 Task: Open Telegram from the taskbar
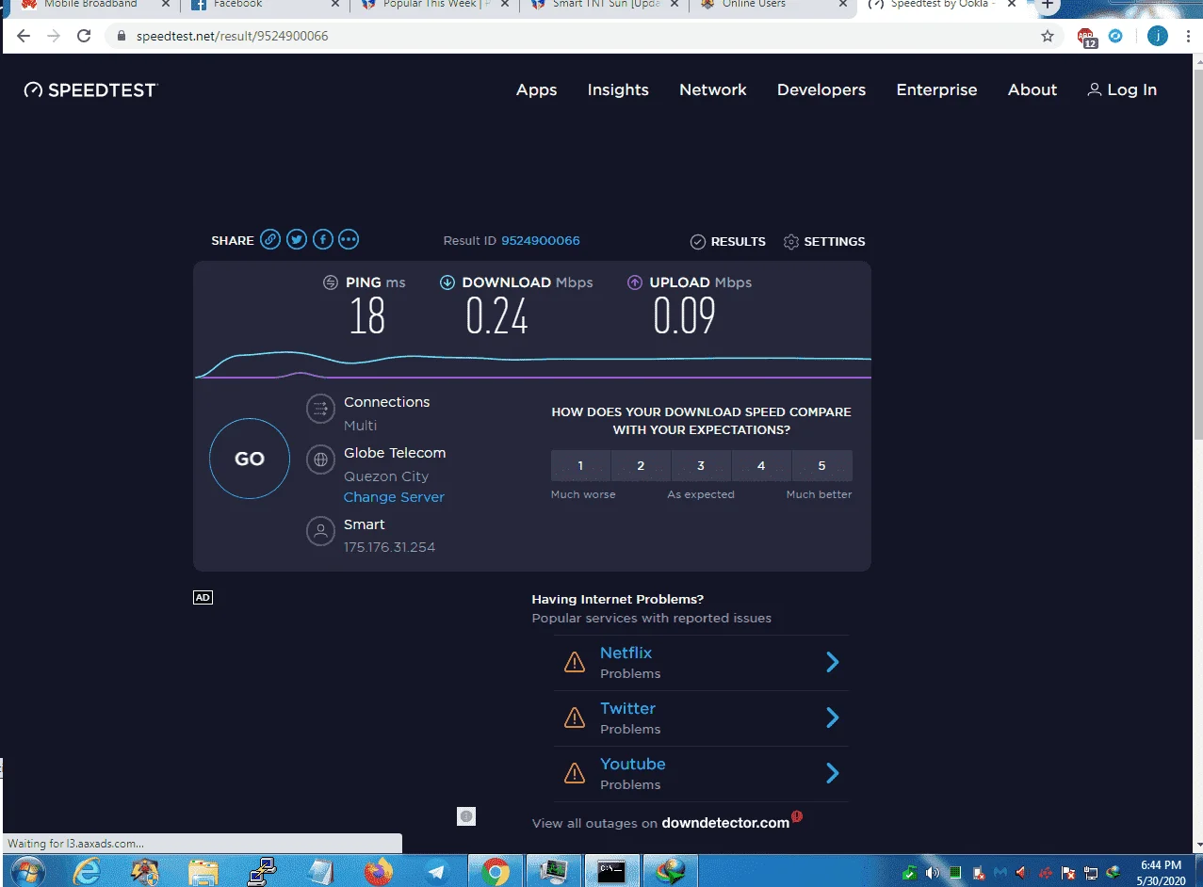coord(436,872)
